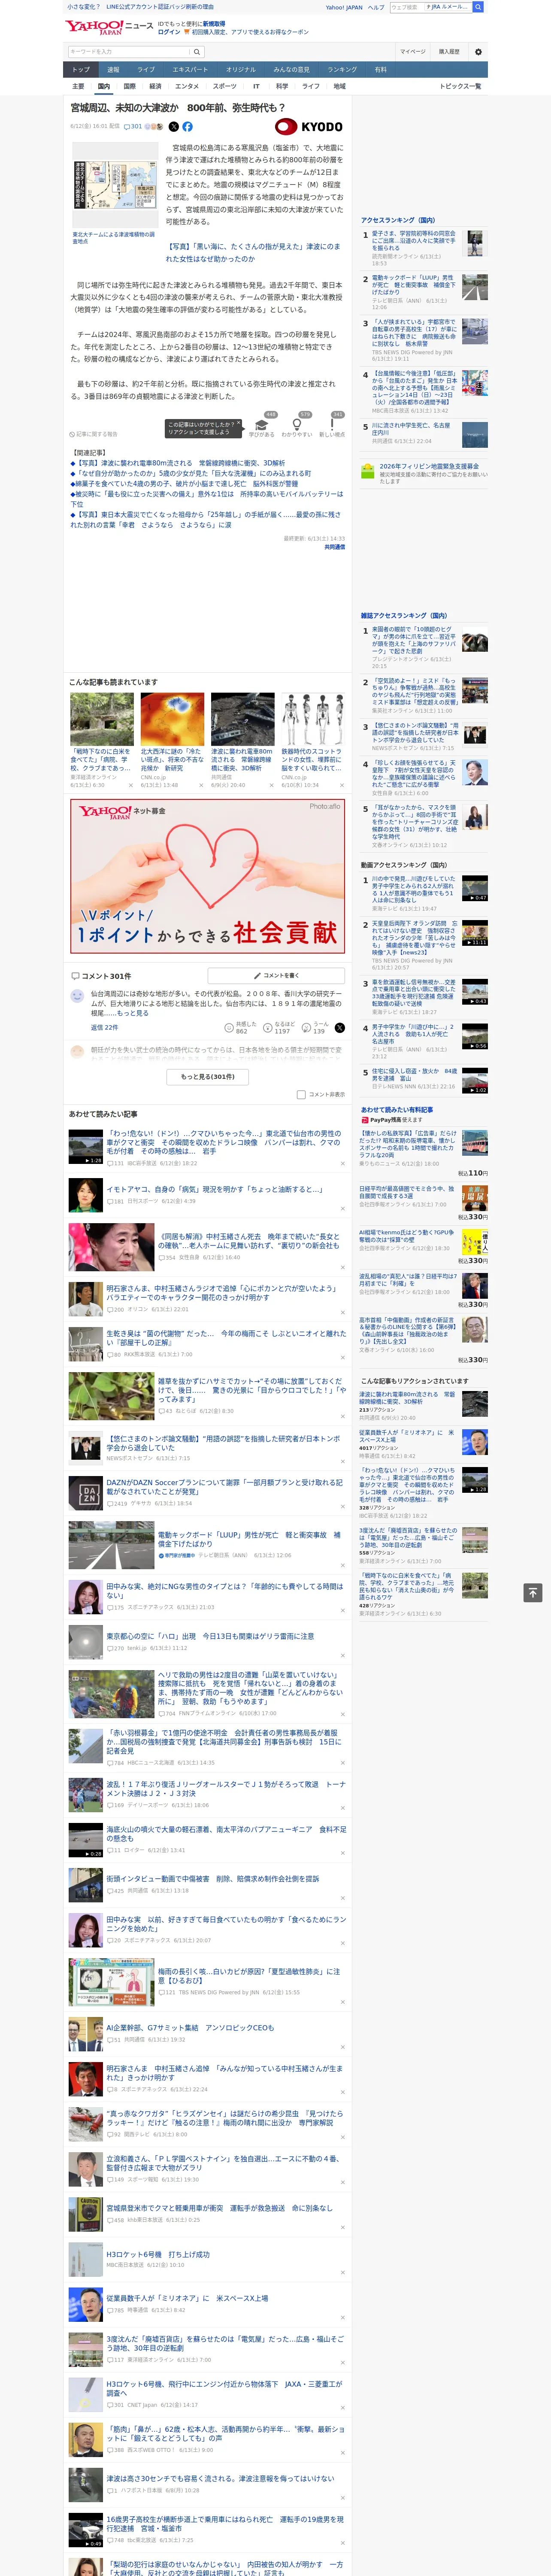Share the top comment on X

pos(340,1028)
